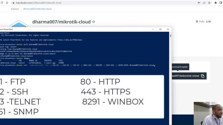Click the dharma007/mikrotik-cloud page heading

coord(61,22)
